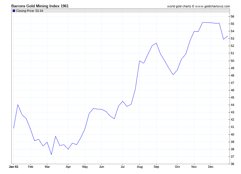
Task: Click the '37' y-axis value
Action: 232,156
